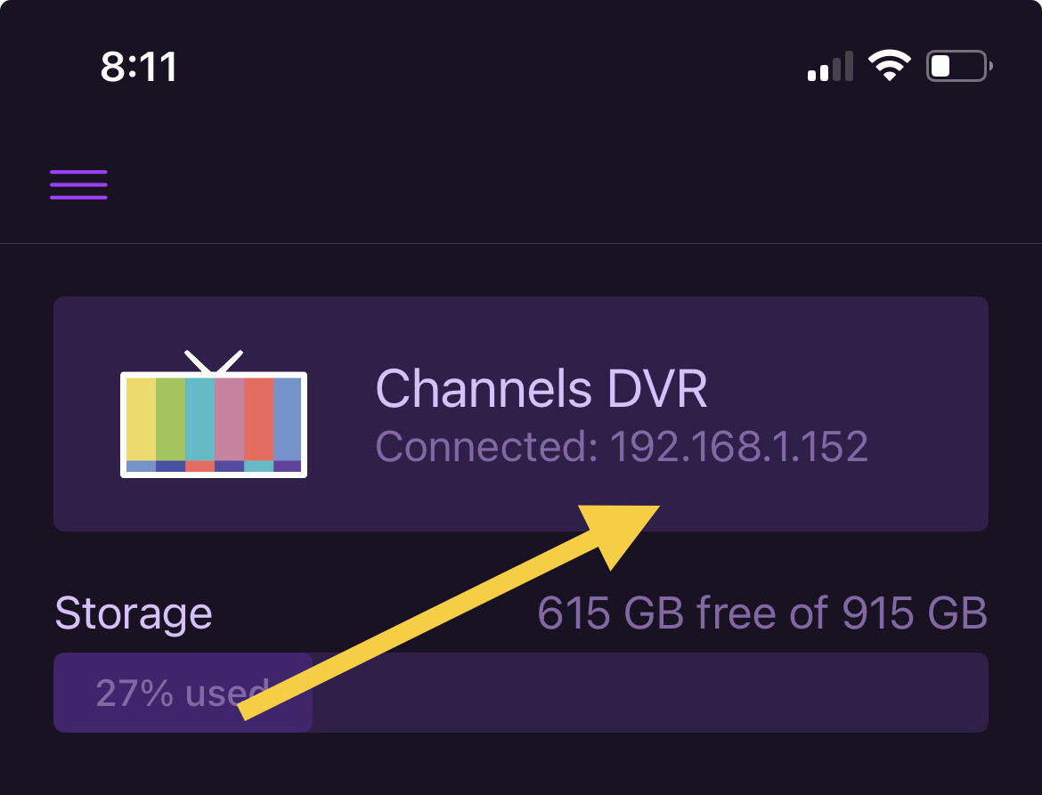Click the yellow arrow annotation head
Screen dimensions: 1042x795
[623, 531]
